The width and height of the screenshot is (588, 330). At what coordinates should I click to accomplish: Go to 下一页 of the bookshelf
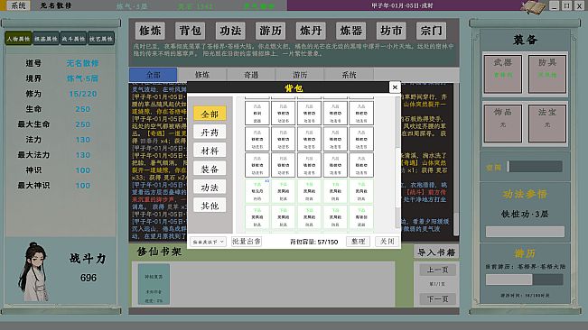click(x=437, y=299)
